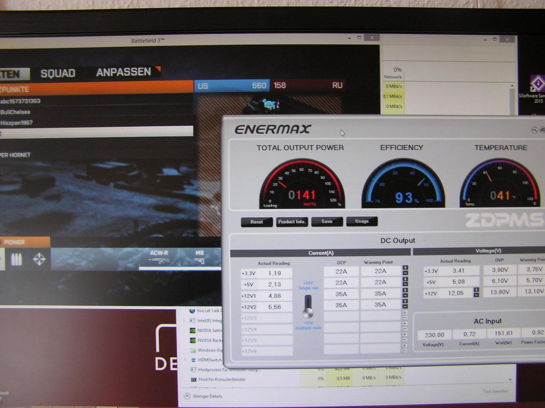The height and width of the screenshot is (408, 545).
Task: Expand the Intel(R) Integrated process row
Action: coord(185,320)
